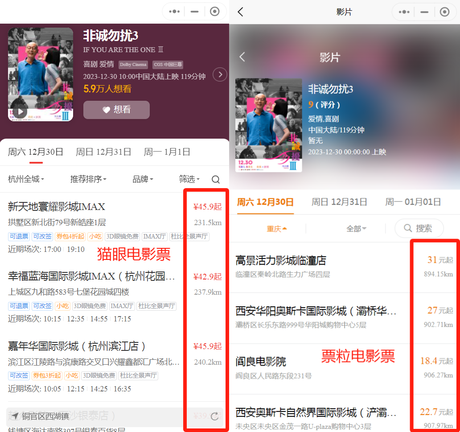Click the 搜索 search field in right panel
The width and height of the screenshot is (460, 432).
(419, 228)
